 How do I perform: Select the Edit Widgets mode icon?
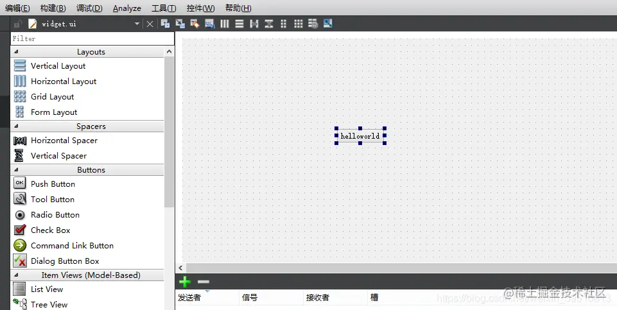(165, 24)
